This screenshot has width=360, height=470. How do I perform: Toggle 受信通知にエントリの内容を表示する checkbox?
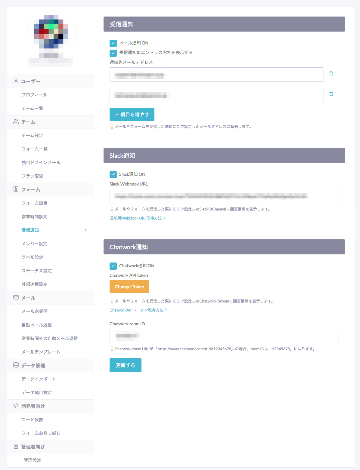coord(113,53)
